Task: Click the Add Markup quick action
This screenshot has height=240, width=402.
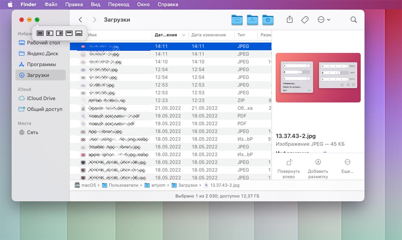Action: [318, 168]
